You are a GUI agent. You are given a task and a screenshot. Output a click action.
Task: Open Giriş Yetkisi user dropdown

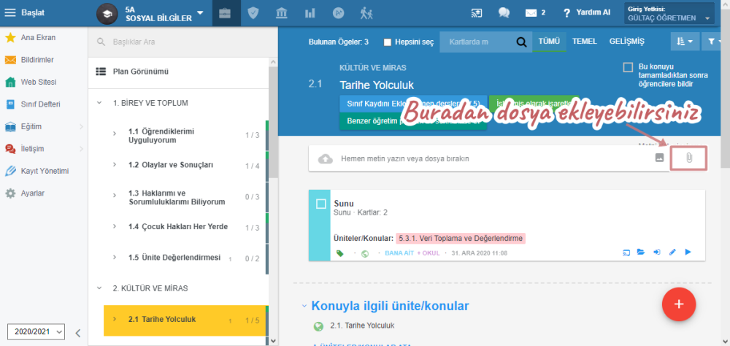[x=669, y=14]
